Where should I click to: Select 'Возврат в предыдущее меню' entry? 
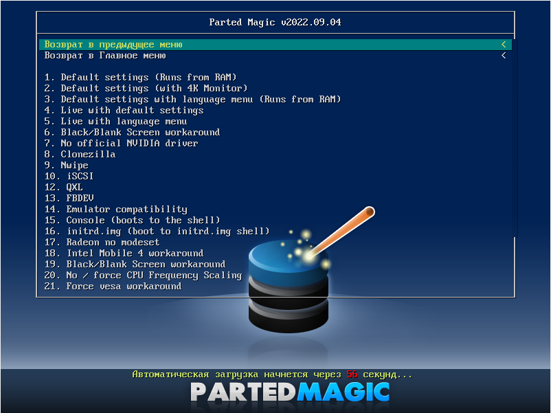(113, 45)
